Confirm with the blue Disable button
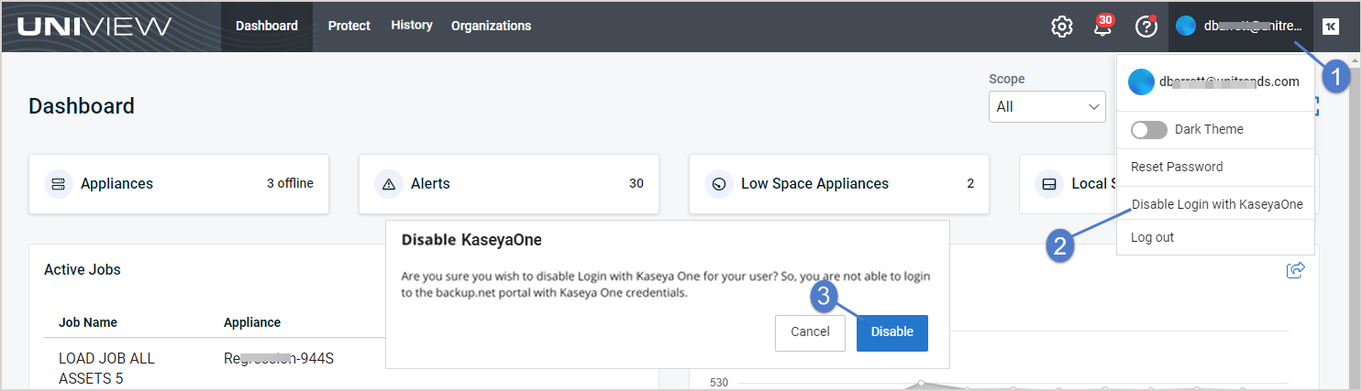This screenshot has height=391, width=1362. 892,332
